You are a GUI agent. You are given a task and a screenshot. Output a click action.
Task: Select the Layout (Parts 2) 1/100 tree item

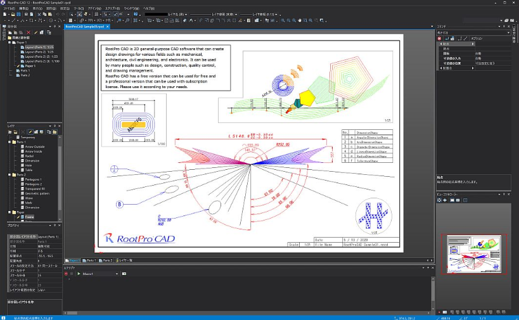coord(42,61)
